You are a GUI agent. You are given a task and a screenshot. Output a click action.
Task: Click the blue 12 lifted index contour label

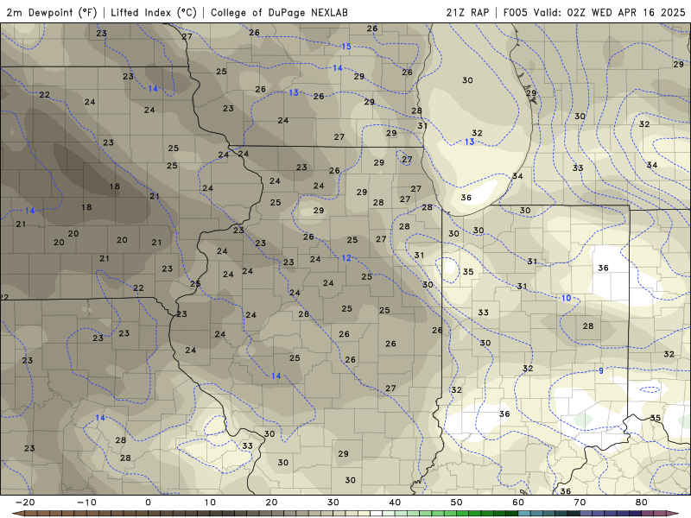346,257
